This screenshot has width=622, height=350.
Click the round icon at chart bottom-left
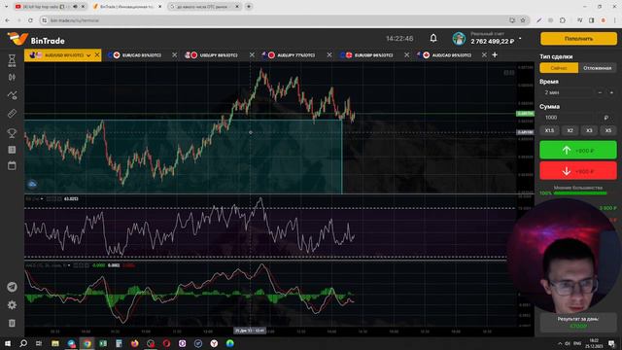tap(32, 184)
